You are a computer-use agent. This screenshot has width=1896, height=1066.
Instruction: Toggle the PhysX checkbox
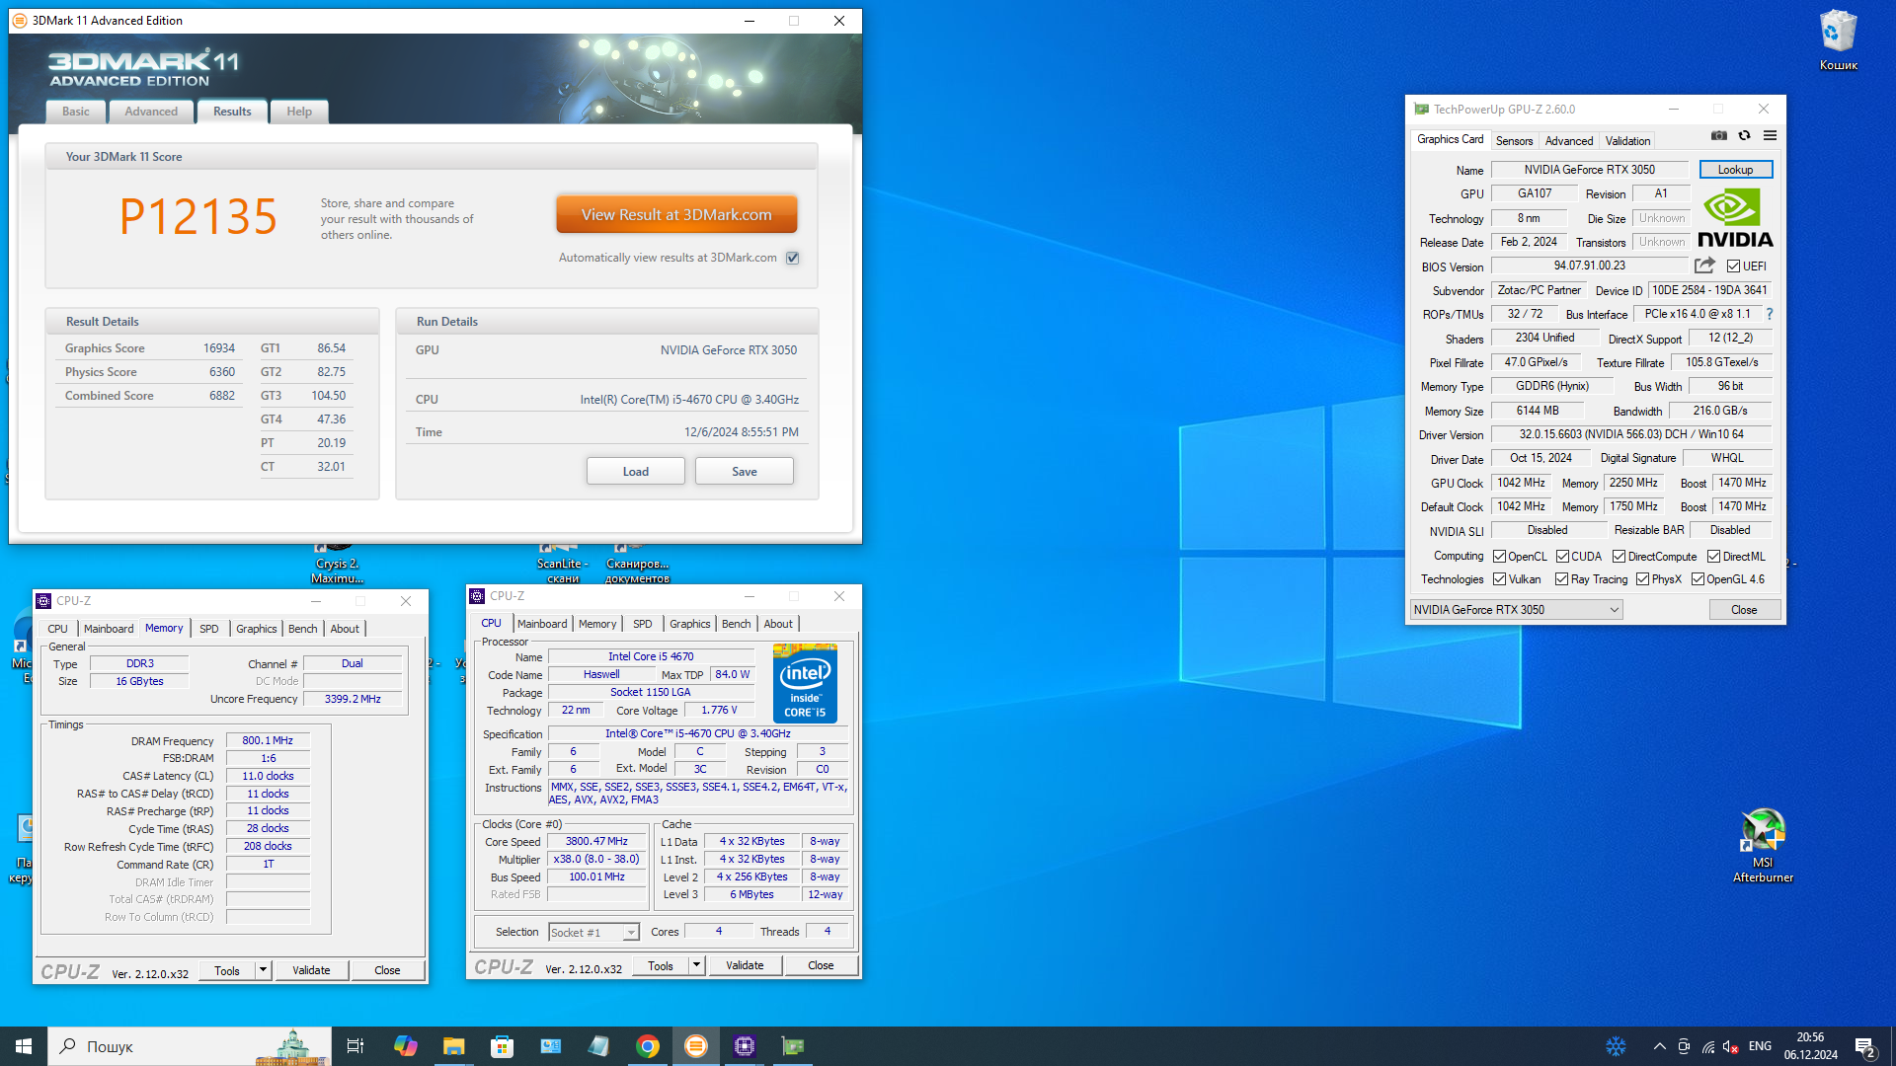click(x=1642, y=579)
